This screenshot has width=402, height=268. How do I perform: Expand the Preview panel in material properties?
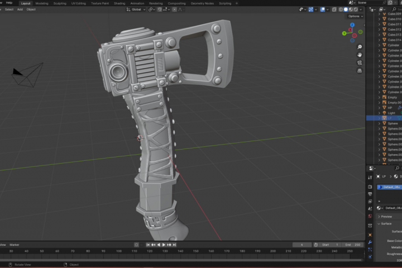(386, 217)
